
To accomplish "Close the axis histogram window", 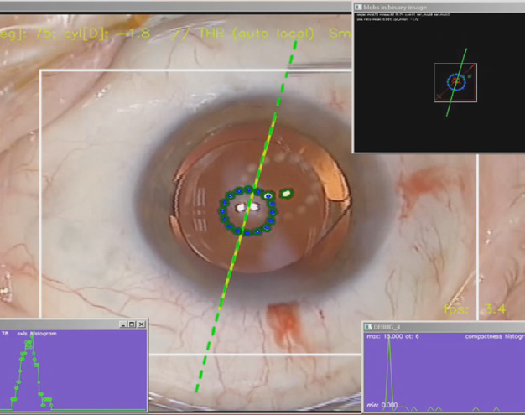I will 141,324.
